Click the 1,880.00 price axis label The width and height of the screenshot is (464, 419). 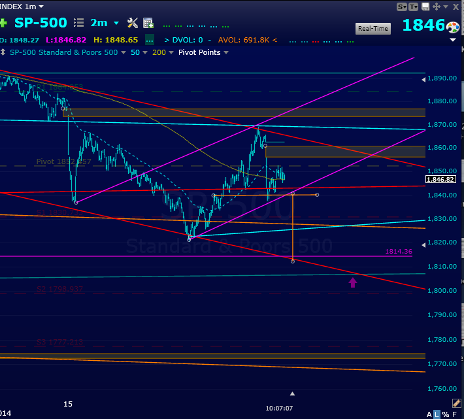pos(442,101)
